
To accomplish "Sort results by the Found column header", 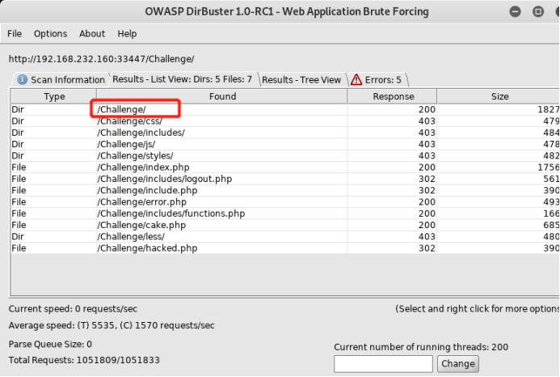I will point(222,96).
